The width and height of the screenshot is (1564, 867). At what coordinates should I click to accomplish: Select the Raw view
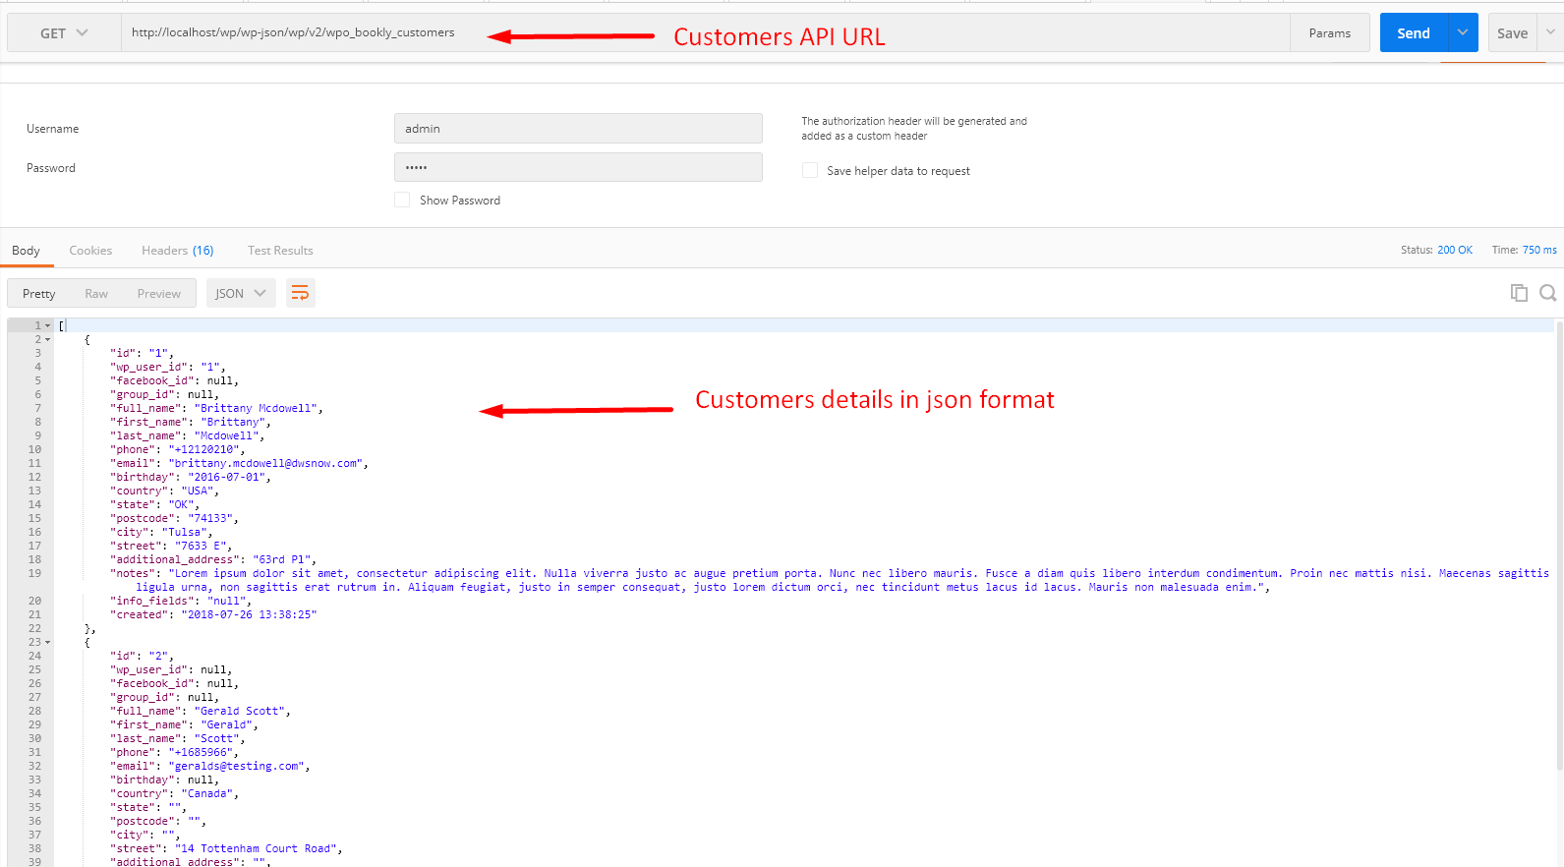(x=96, y=294)
